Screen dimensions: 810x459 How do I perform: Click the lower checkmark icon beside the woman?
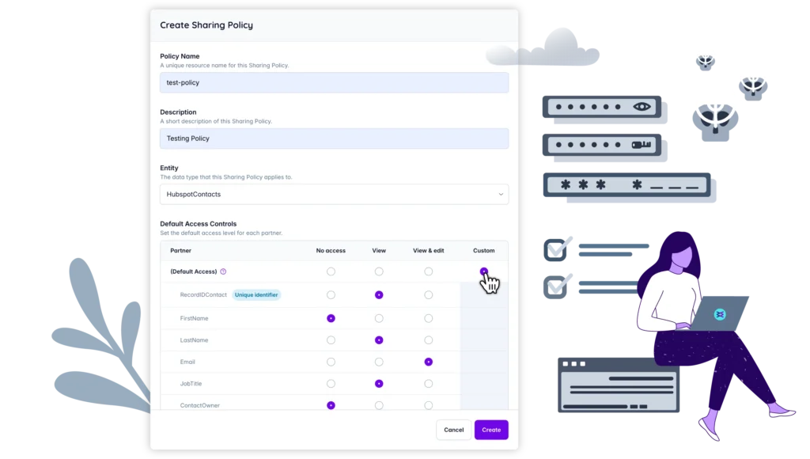pyautogui.click(x=557, y=285)
